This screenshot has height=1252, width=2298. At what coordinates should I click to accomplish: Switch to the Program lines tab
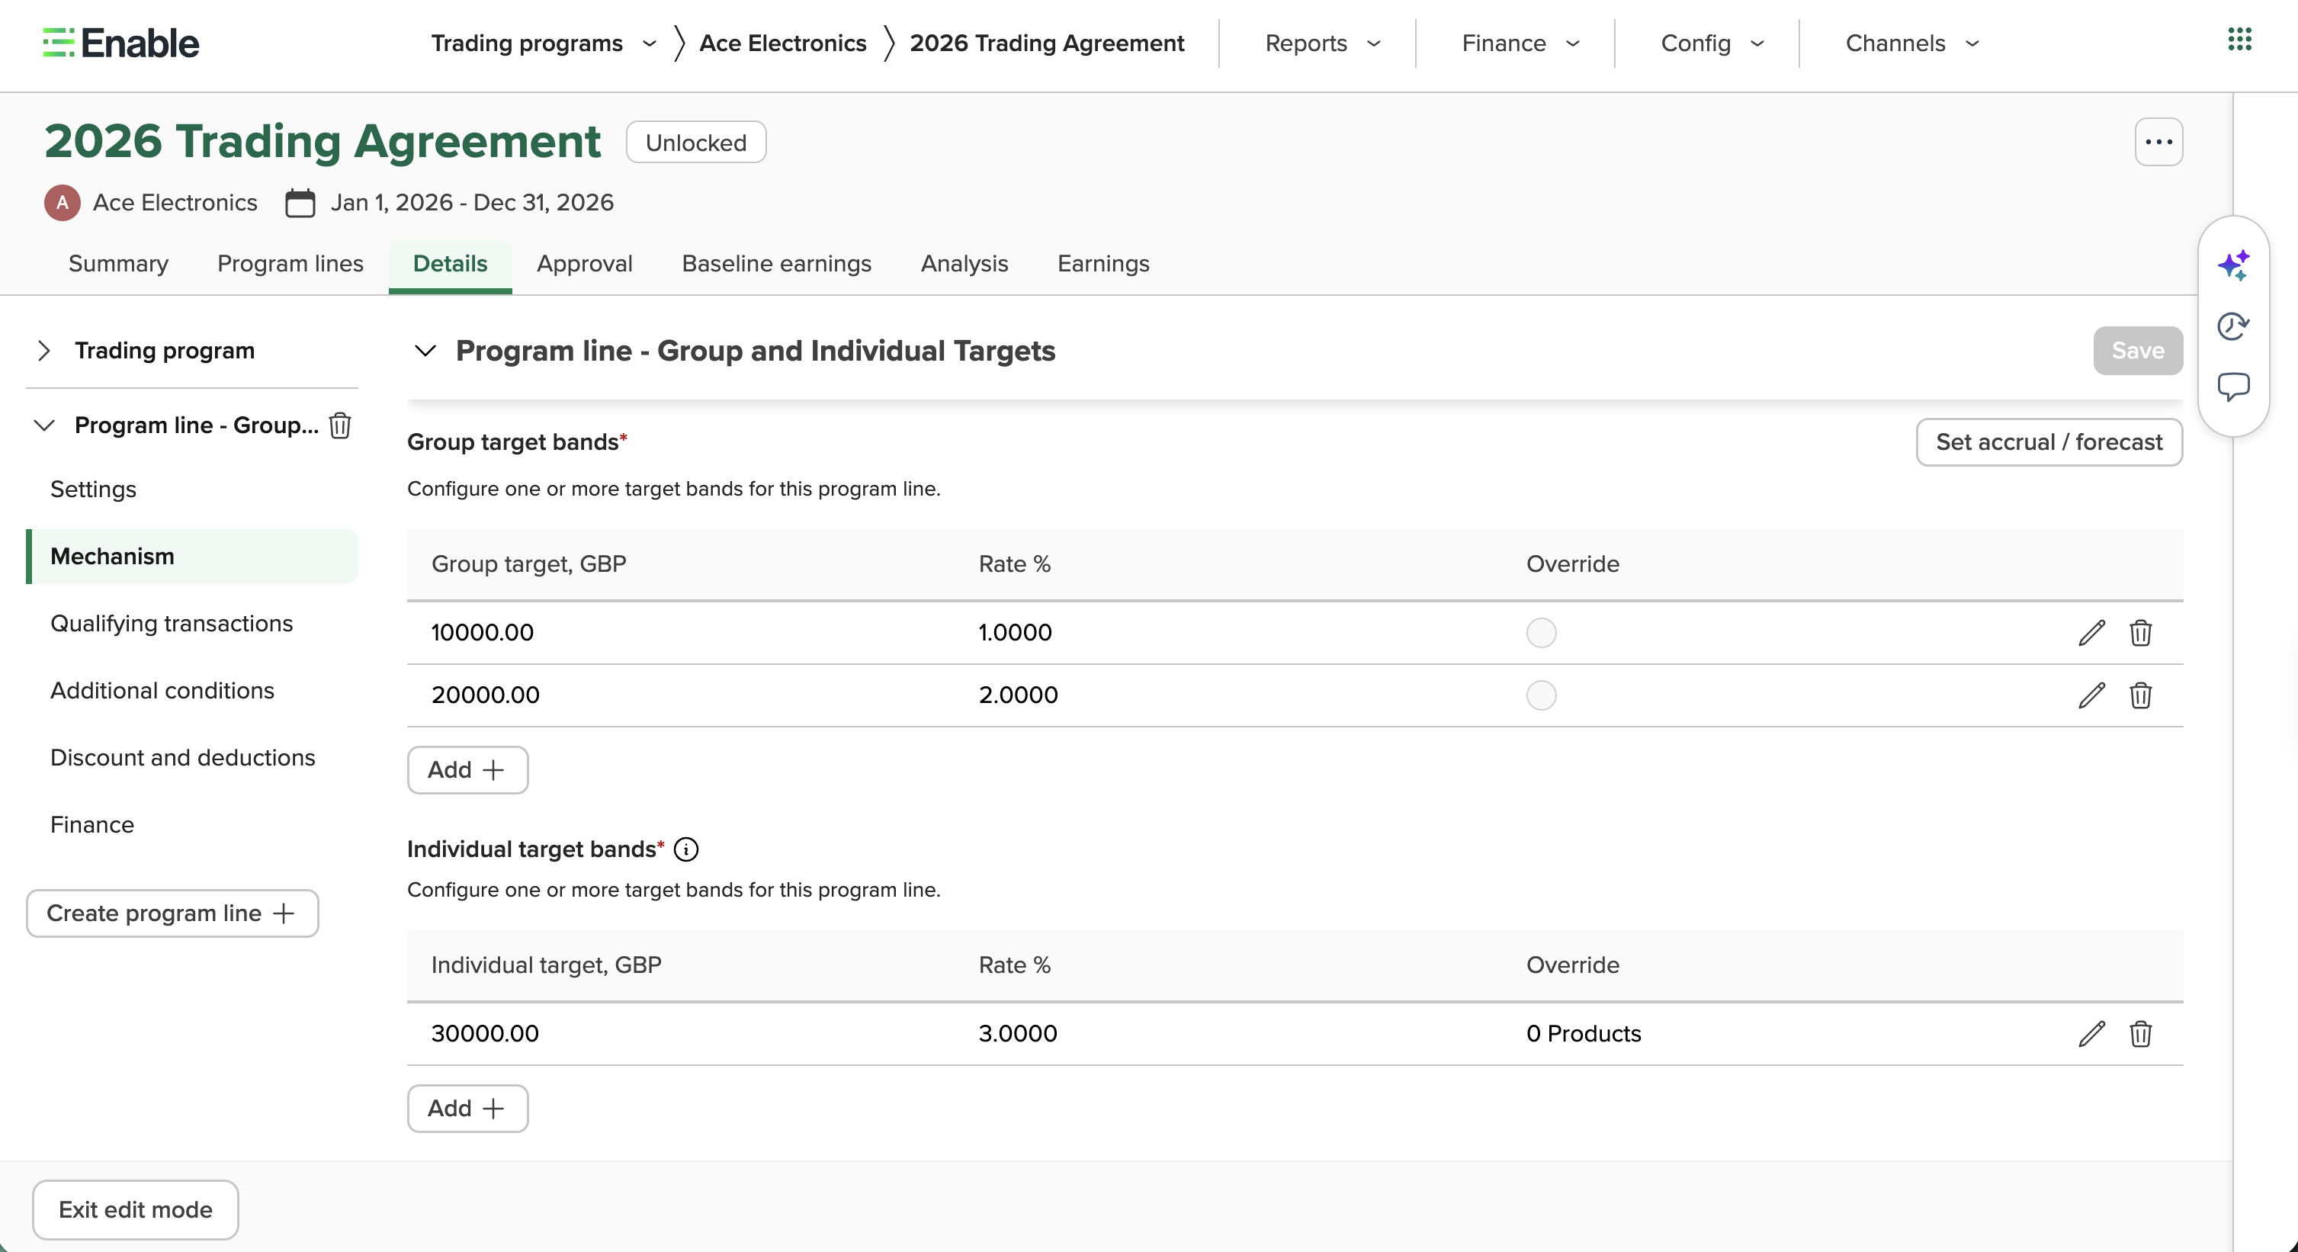click(290, 263)
